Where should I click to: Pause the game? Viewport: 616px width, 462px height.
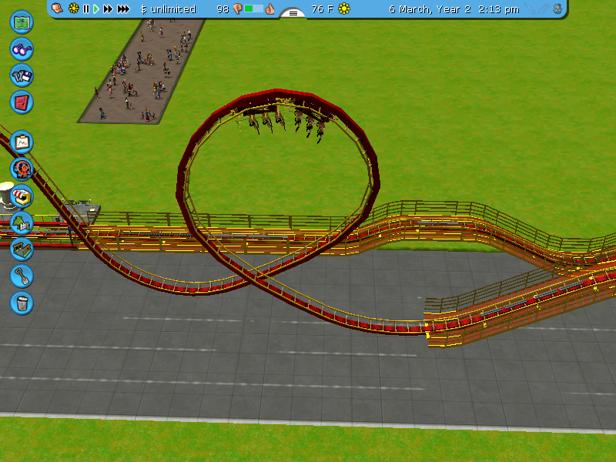(86, 8)
